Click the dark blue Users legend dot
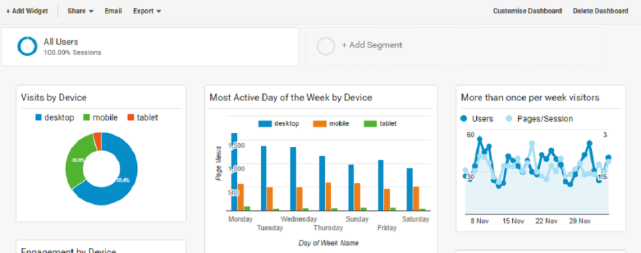The image size is (641, 253). [x=463, y=119]
